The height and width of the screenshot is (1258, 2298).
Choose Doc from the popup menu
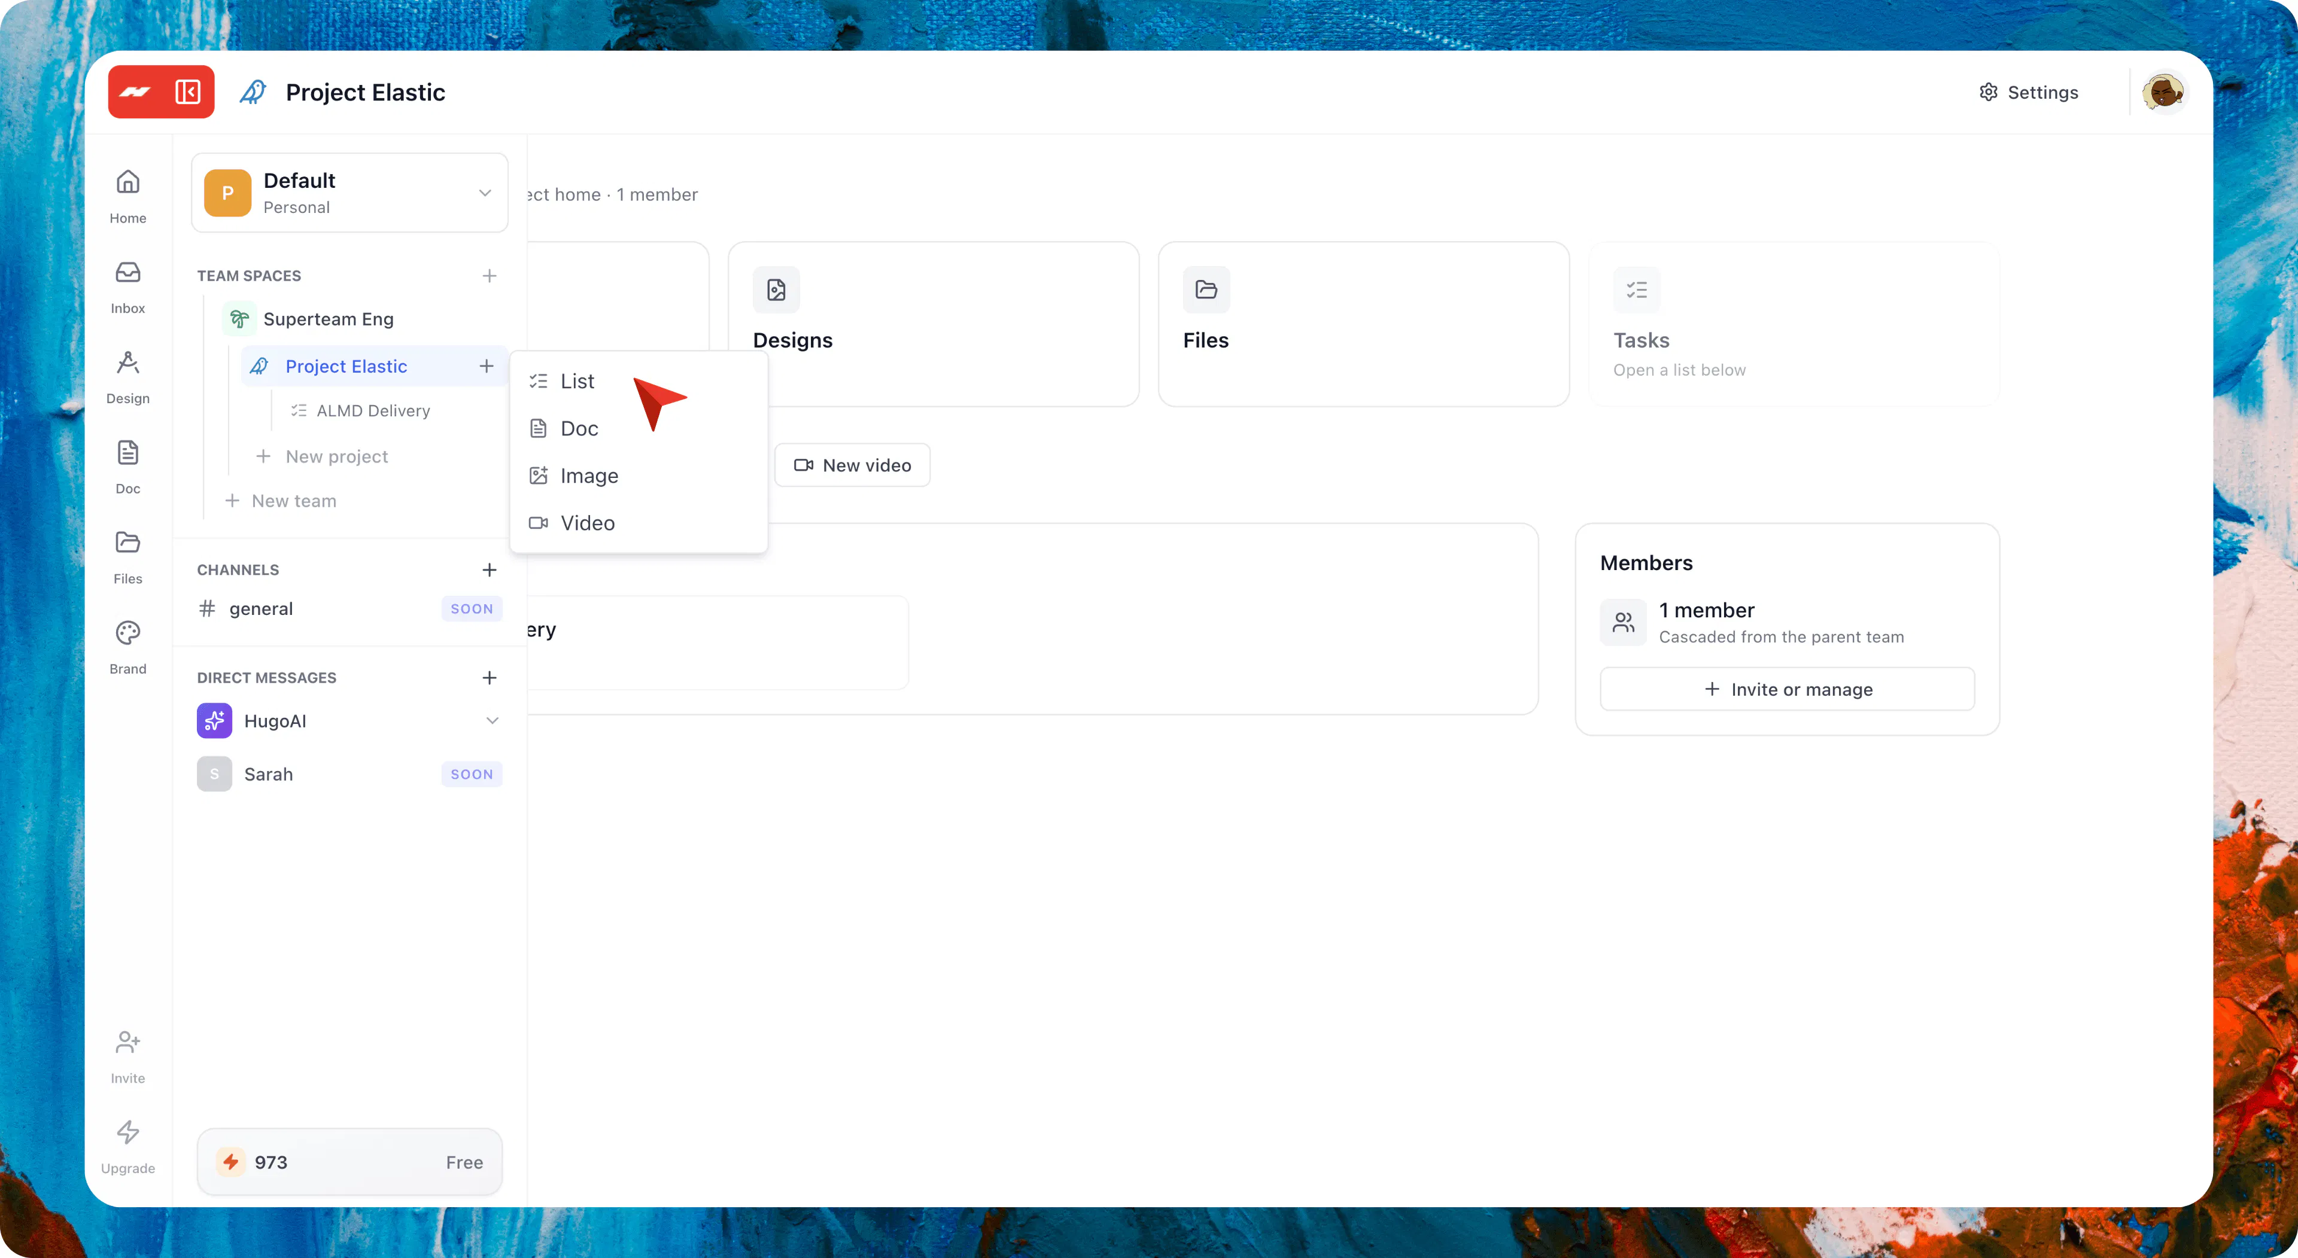click(x=639, y=429)
